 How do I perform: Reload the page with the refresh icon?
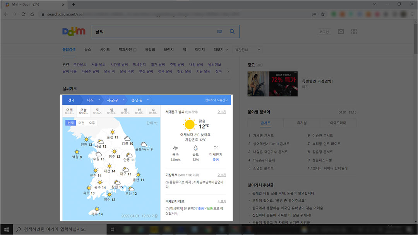click(24, 14)
